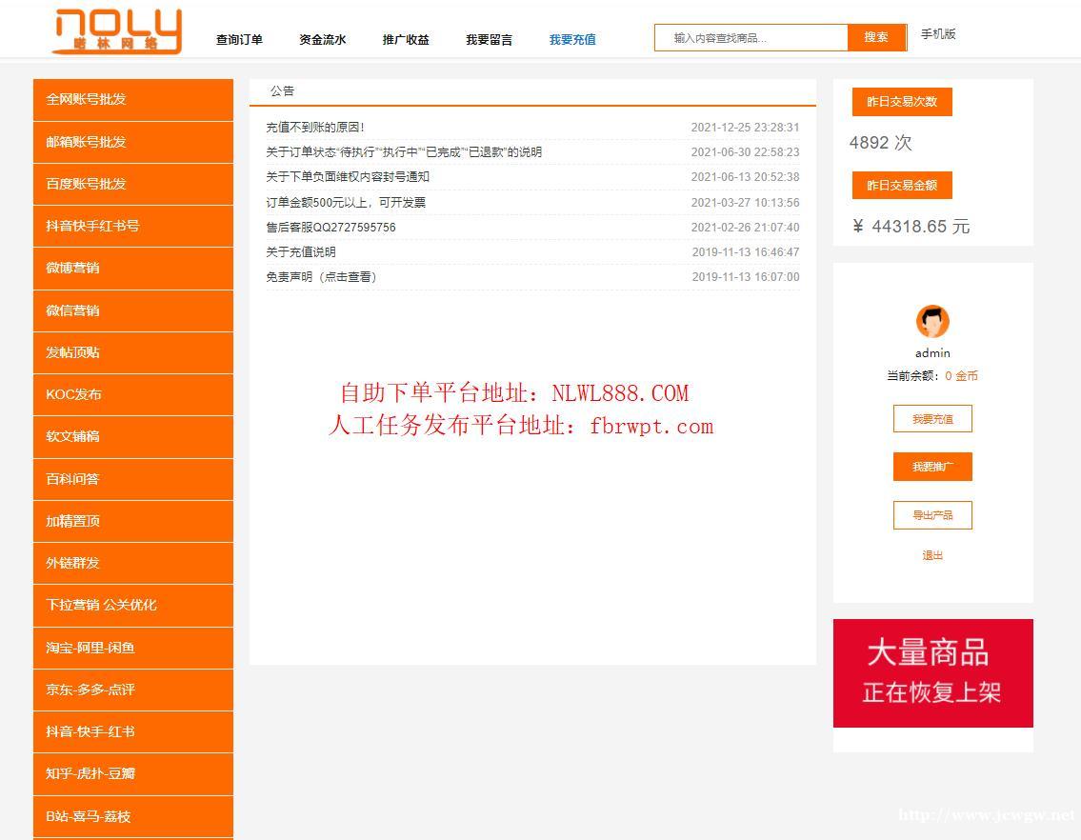Open announcement 充值不到账的原因

coord(315,128)
